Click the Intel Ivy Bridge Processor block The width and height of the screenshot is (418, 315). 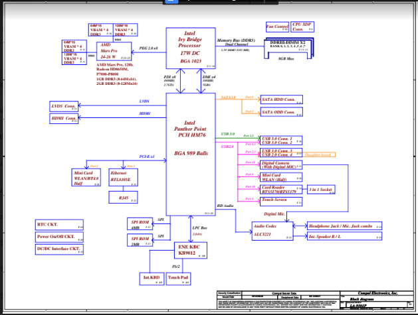(191, 48)
